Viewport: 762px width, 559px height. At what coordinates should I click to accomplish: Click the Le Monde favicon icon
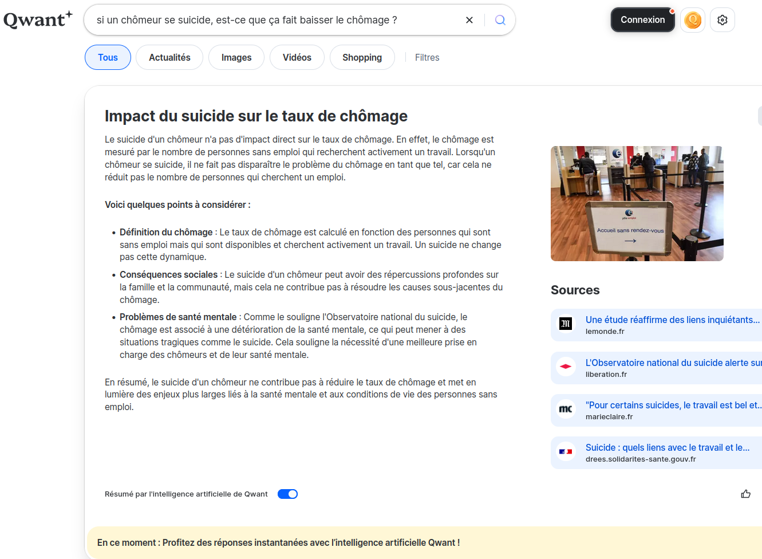(566, 324)
